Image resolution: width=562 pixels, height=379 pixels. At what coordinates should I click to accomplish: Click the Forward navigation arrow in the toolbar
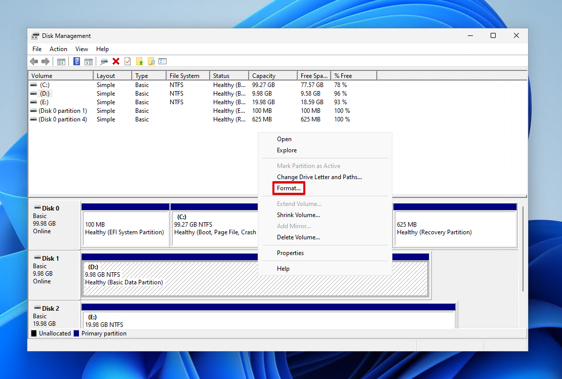click(45, 61)
